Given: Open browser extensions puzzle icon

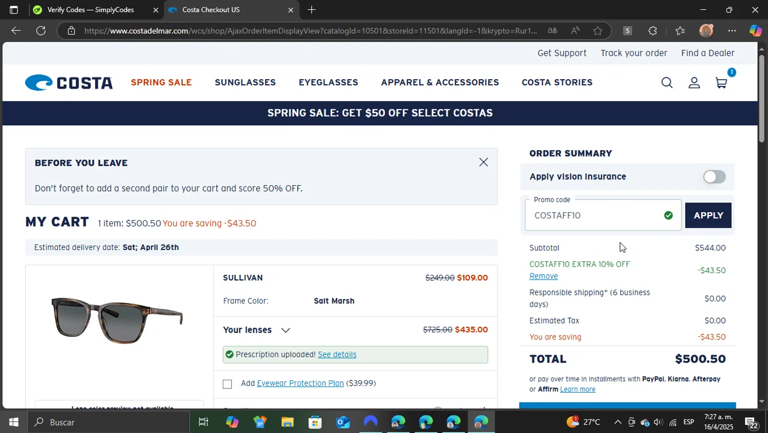Looking at the screenshot, I should (x=652, y=31).
